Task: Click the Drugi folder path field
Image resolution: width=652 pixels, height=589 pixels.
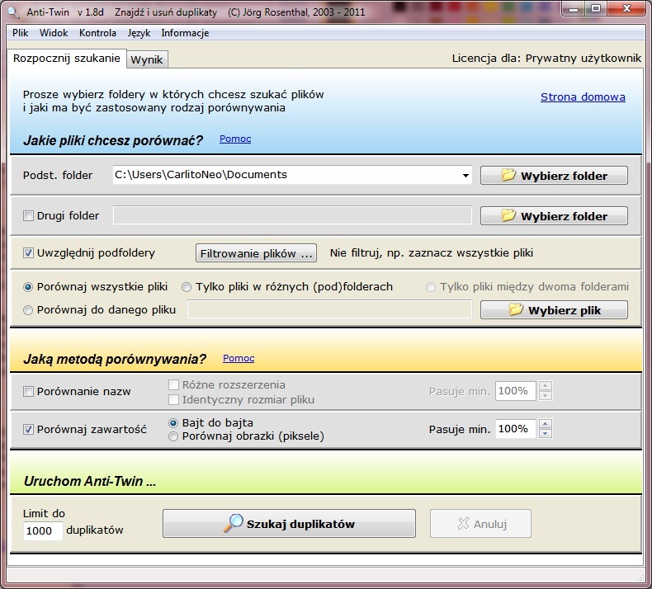Action: point(292,215)
